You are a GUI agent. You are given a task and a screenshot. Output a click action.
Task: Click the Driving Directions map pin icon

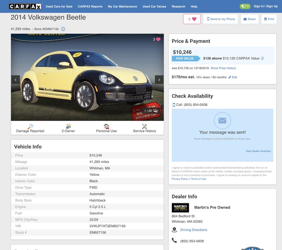click(174, 229)
